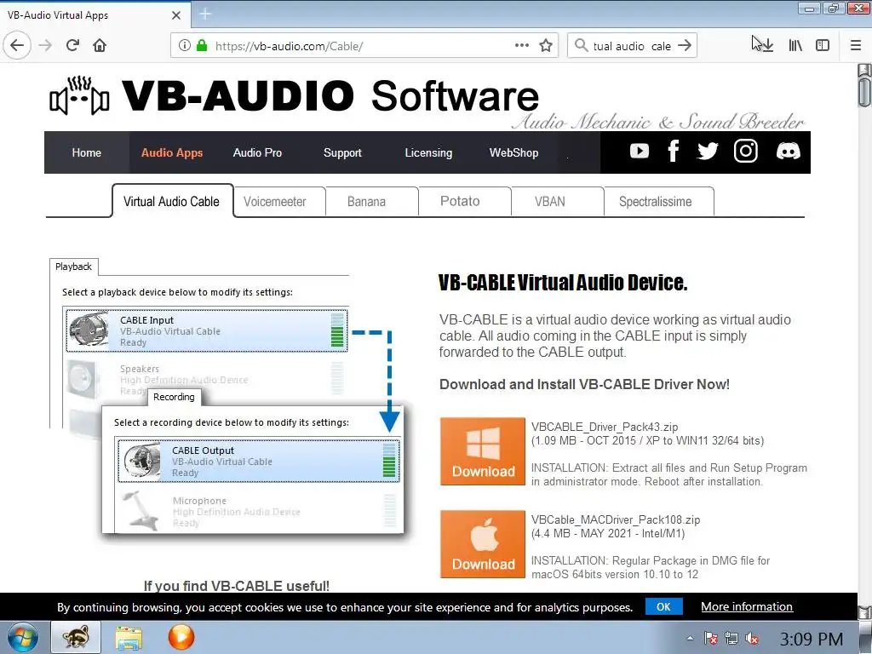Open the Windows Start menu

pos(23,637)
